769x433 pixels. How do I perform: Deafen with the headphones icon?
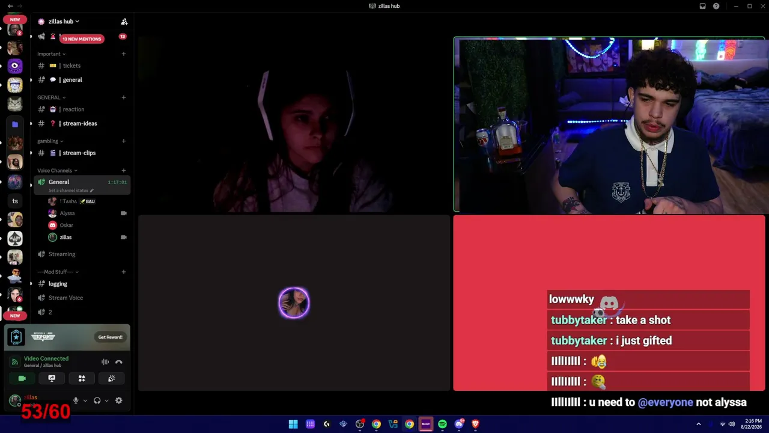click(97, 401)
